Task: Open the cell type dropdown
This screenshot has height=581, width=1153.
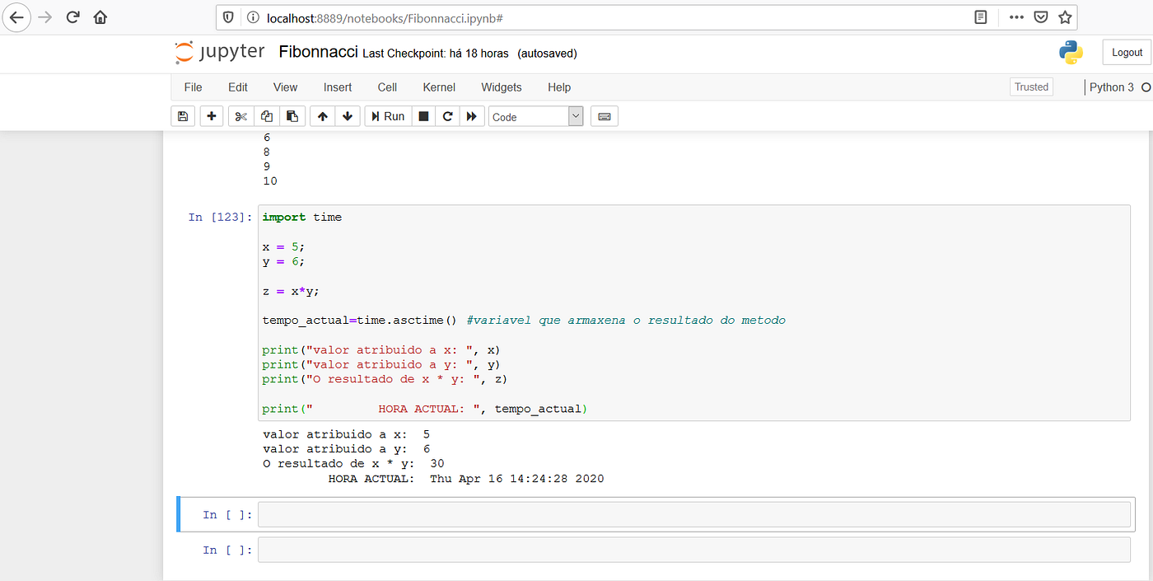Action: point(535,115)
